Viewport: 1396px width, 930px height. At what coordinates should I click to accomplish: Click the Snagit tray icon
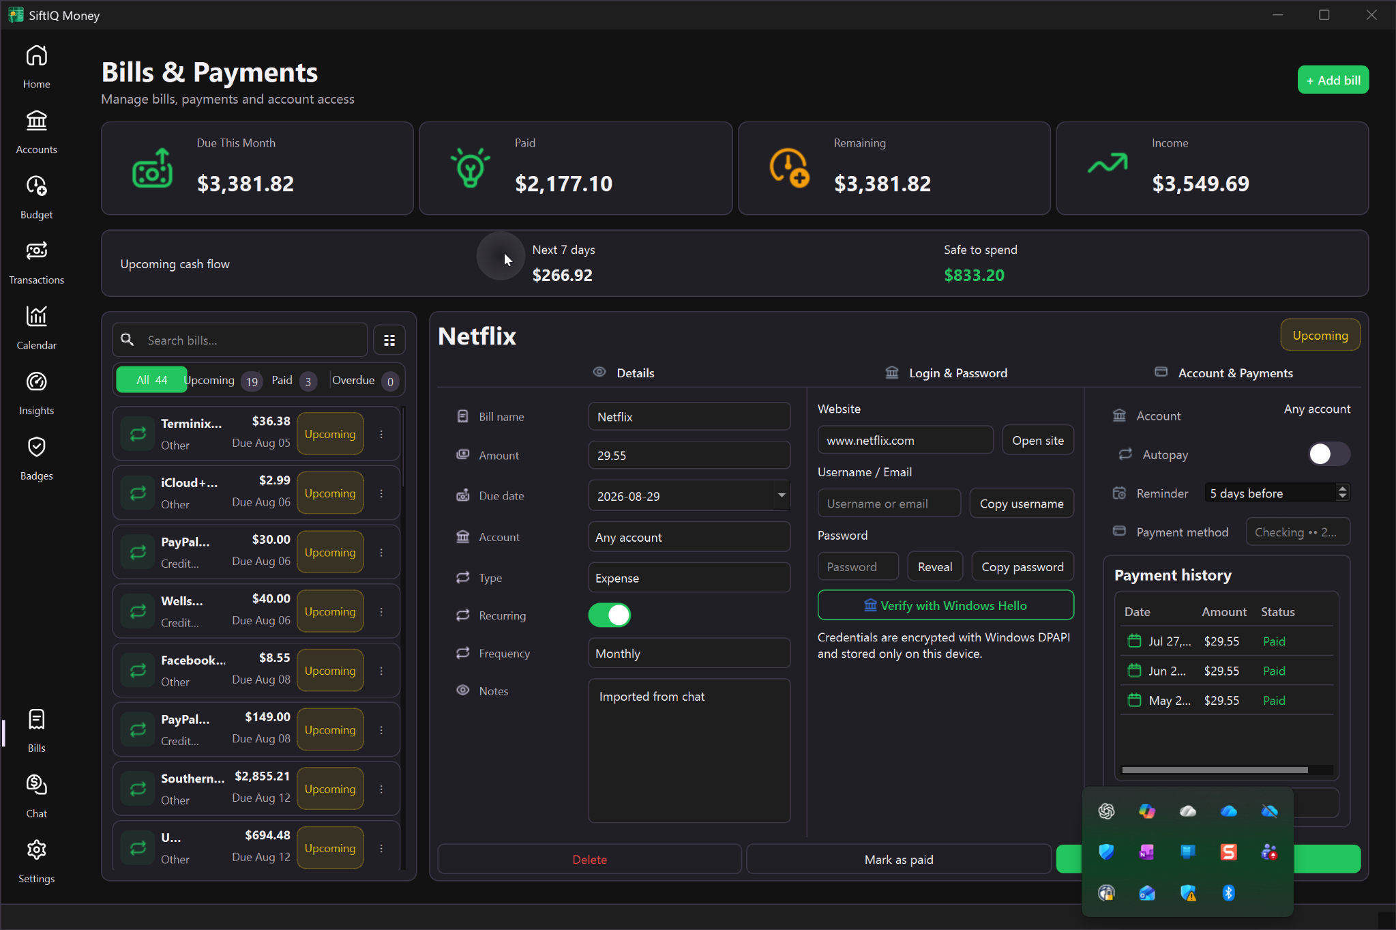1228,852
